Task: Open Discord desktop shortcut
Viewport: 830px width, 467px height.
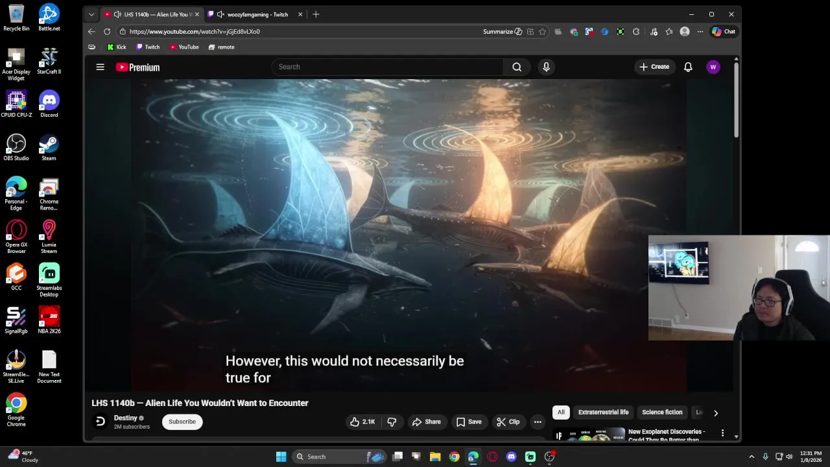Action: [49, 104]
